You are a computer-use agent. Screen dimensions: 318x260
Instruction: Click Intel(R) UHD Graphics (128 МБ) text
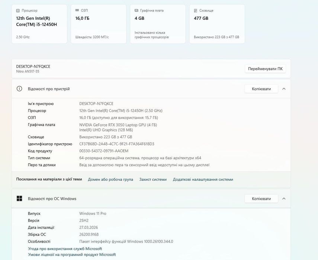point(106,130)
